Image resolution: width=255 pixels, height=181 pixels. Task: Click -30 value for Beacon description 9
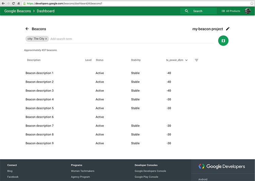pyautogui.click(x=169, y=143)
